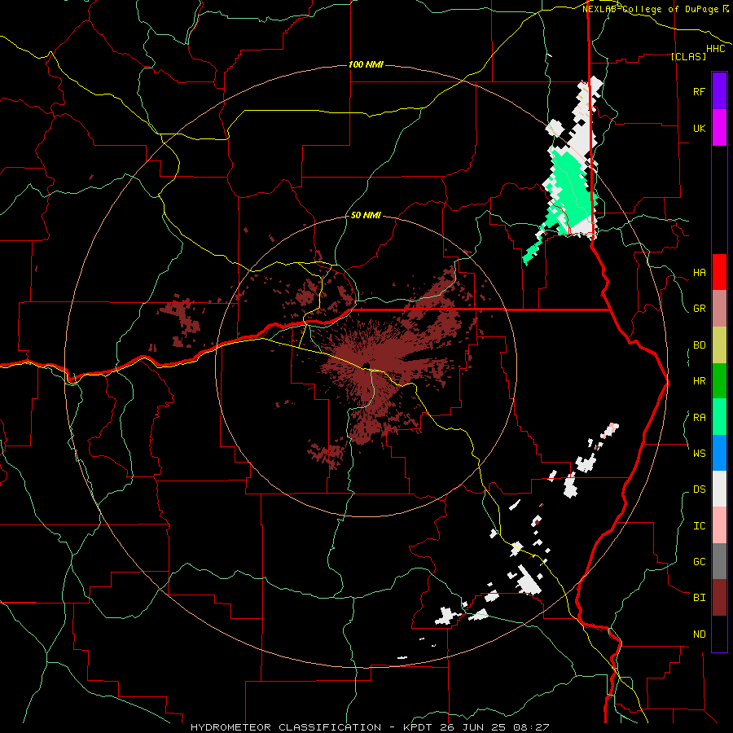This screenshot has width=733, height=733.
Task: Click the GC gray legend color swatch
Action: tap(719, 561)
